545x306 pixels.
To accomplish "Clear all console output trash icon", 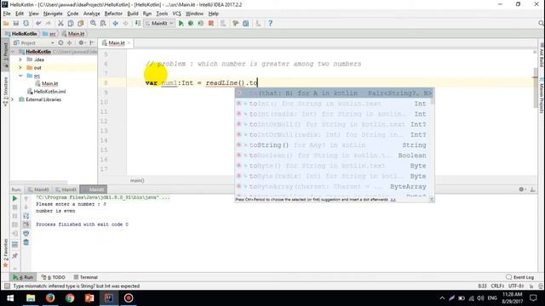I will (x=26, y=242).
